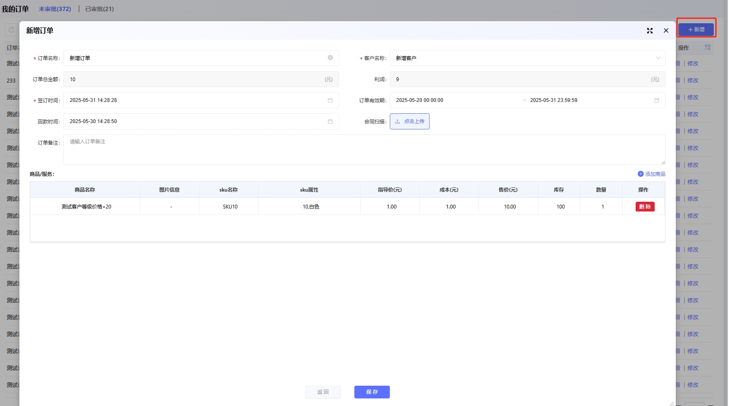Click the column settings grid icon
The height and width of the screenshot is (406, 729).
(x=707, y=47)
